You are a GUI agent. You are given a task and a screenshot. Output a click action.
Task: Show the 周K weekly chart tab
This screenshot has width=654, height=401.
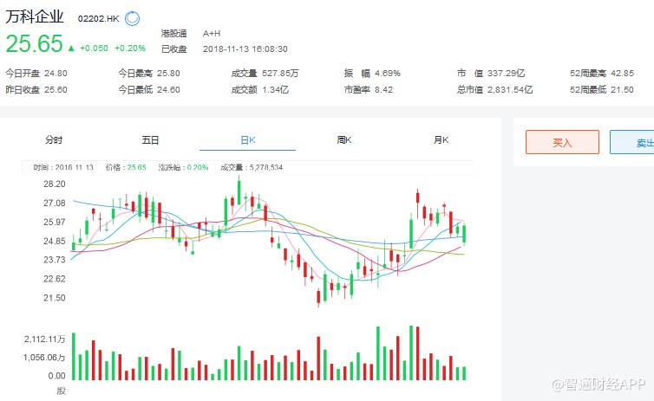[x=343, y=139]
